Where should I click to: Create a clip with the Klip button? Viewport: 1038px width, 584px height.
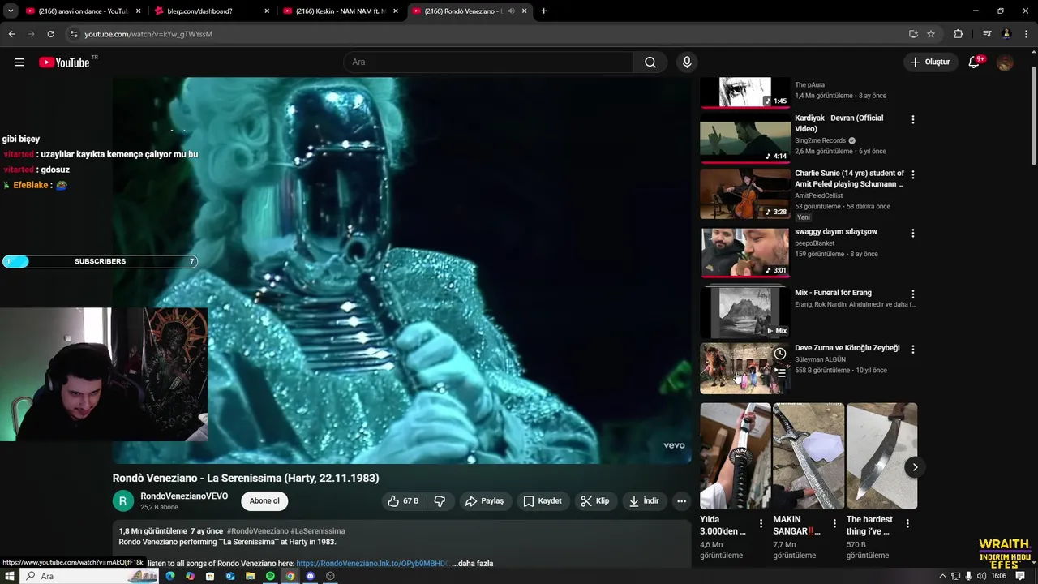[595, 501]
